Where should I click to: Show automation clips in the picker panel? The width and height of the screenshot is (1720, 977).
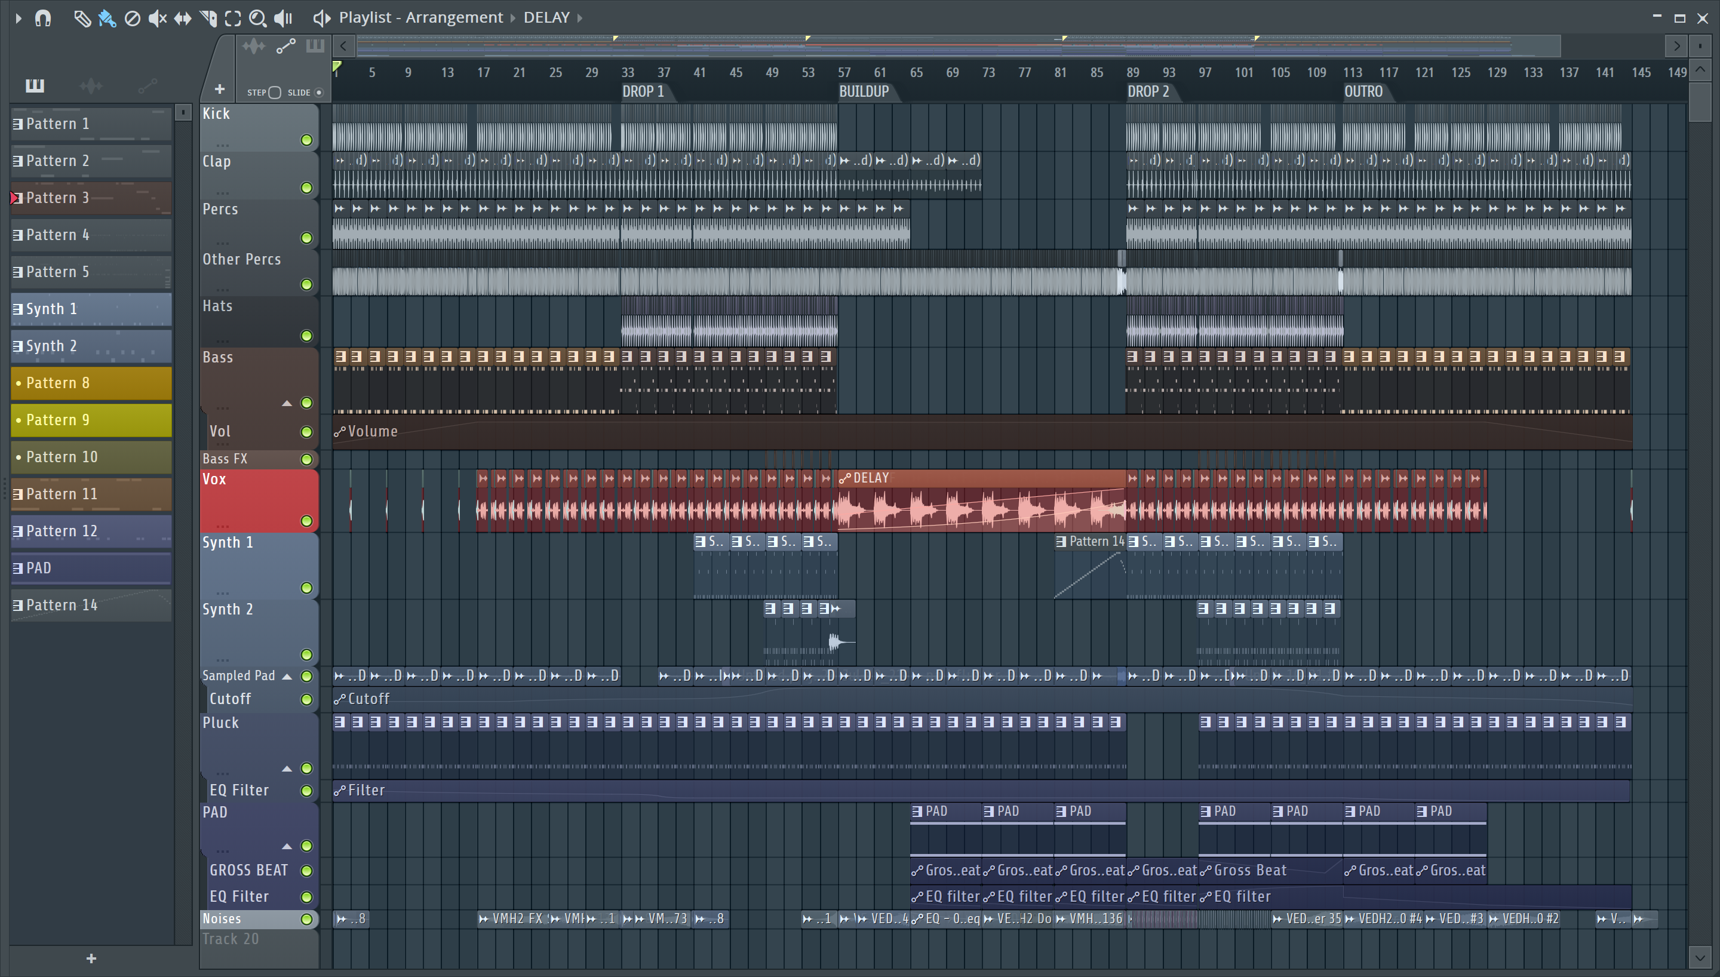tap(147, 85)
